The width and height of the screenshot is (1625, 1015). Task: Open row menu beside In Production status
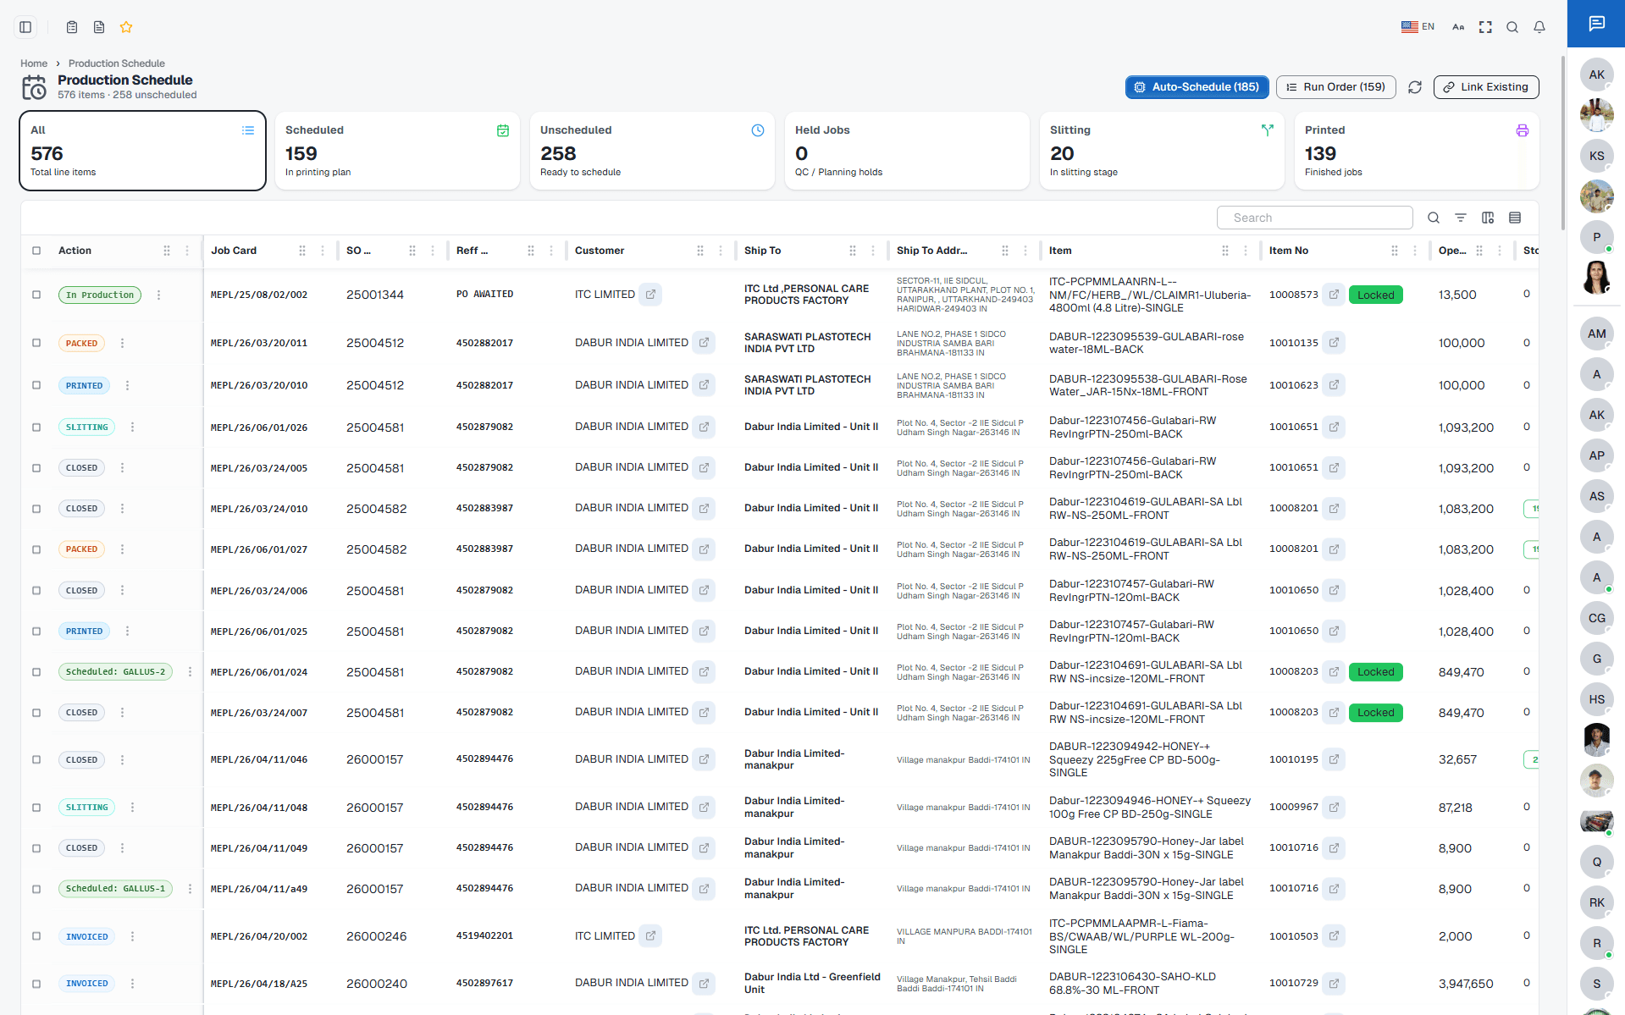tap(158, 295)
